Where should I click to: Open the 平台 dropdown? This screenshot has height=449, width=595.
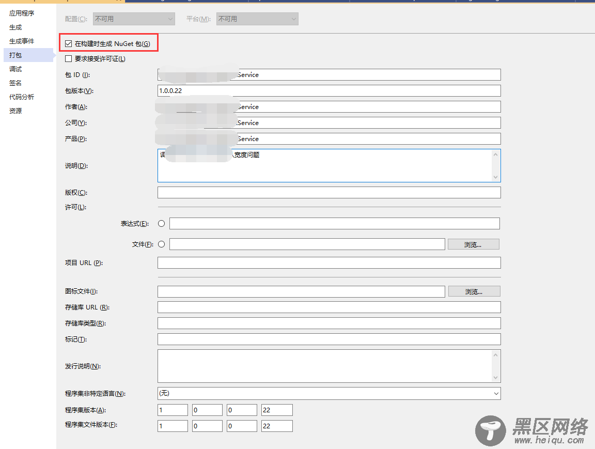[257, 19]
